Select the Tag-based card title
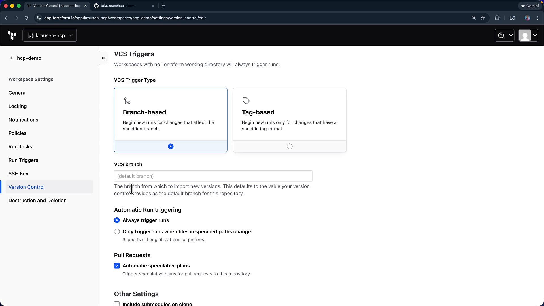Viewport: 544px width, 306px height. click(x=258, y=112)
